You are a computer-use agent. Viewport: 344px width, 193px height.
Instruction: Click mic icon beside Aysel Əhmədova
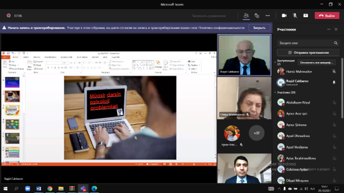click(334, 136)
